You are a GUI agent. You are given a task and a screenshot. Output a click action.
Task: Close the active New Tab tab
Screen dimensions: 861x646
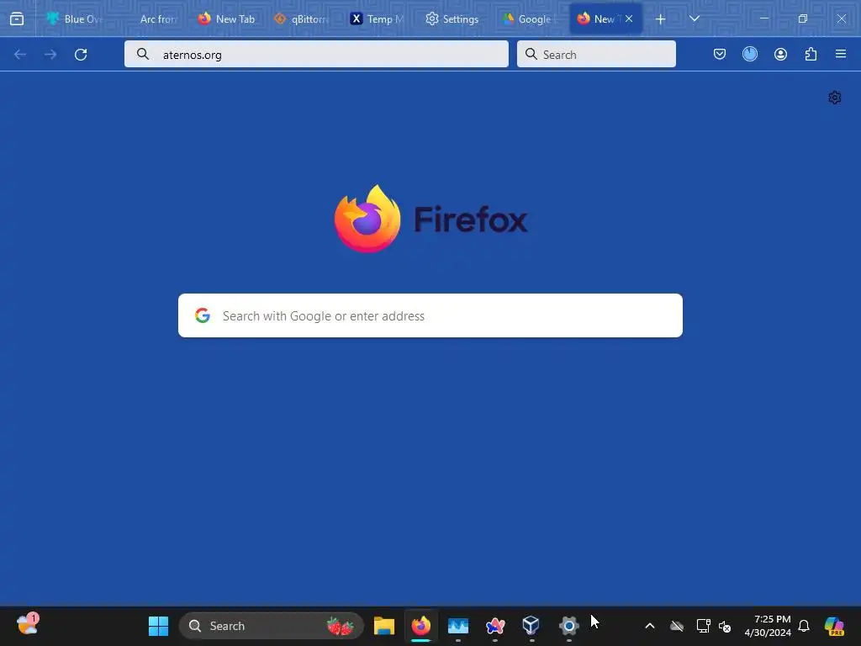pos(629,19)
